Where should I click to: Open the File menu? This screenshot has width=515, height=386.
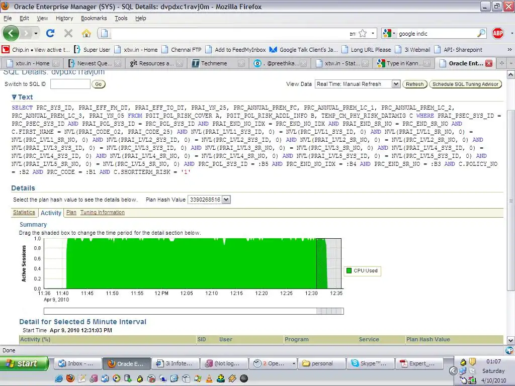point(8,18)
